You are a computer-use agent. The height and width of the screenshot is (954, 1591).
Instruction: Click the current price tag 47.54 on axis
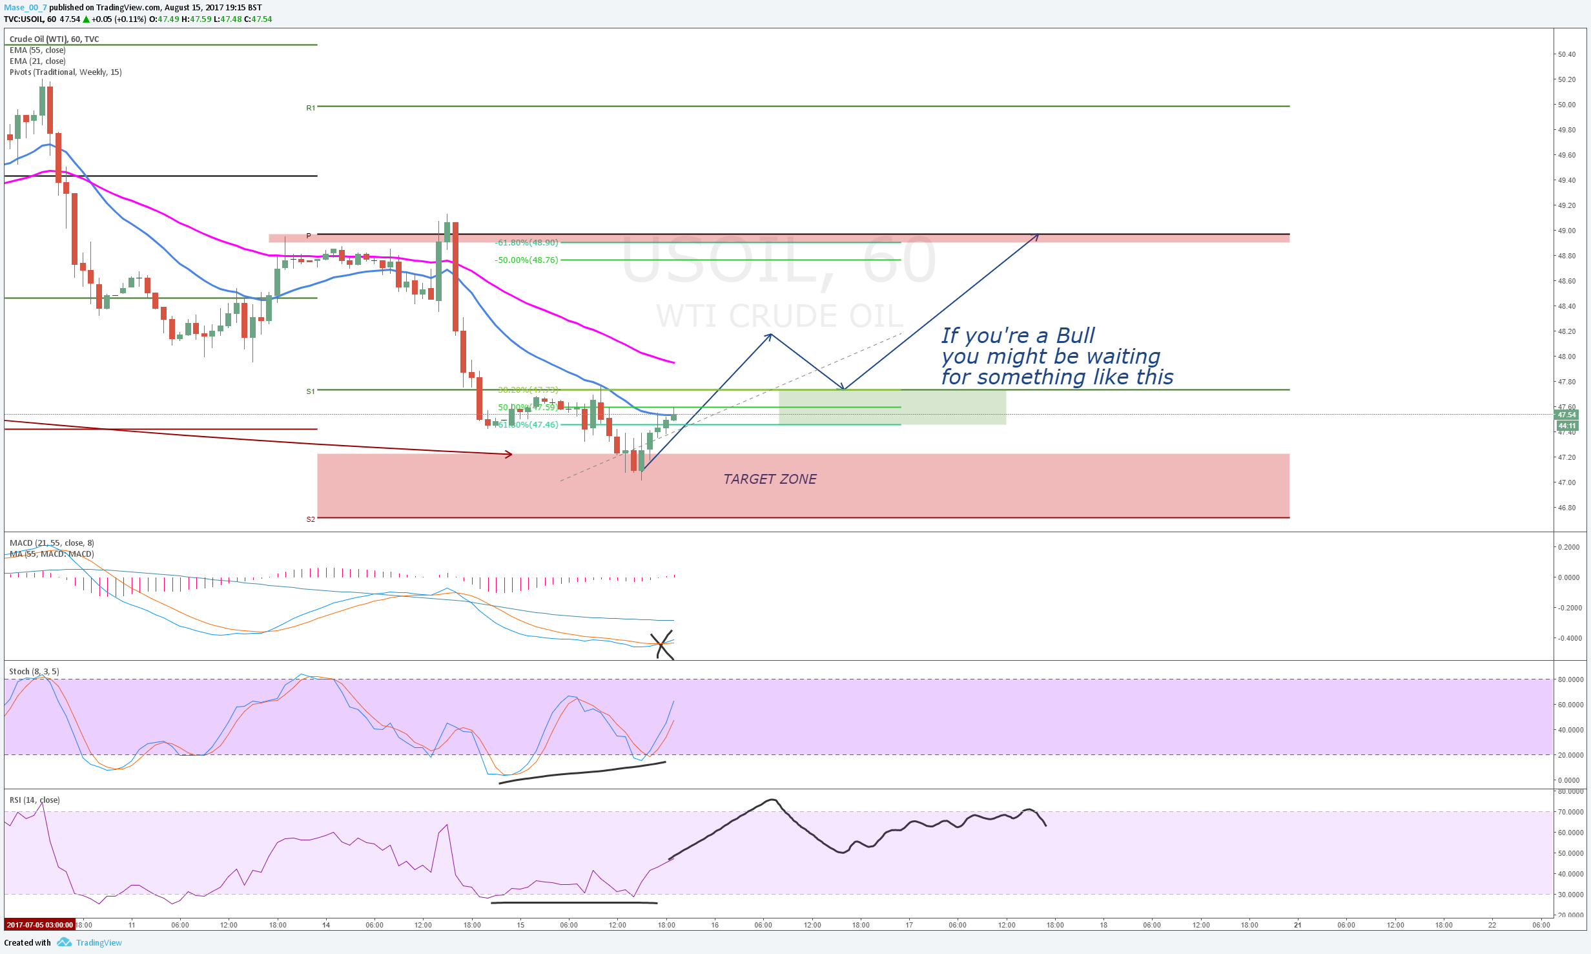(x=1566, y=415)
